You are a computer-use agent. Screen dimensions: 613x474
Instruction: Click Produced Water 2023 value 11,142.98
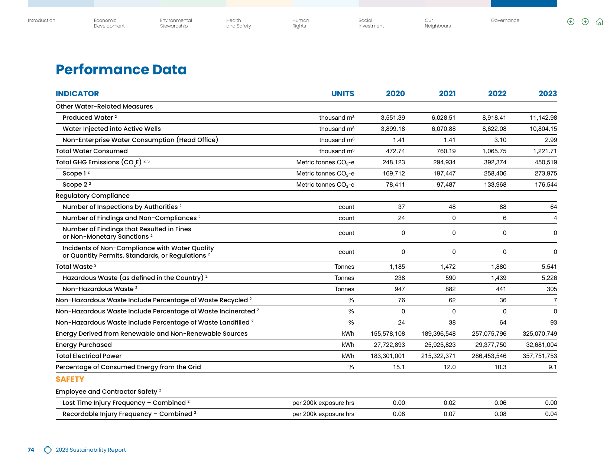pos(543,118)
